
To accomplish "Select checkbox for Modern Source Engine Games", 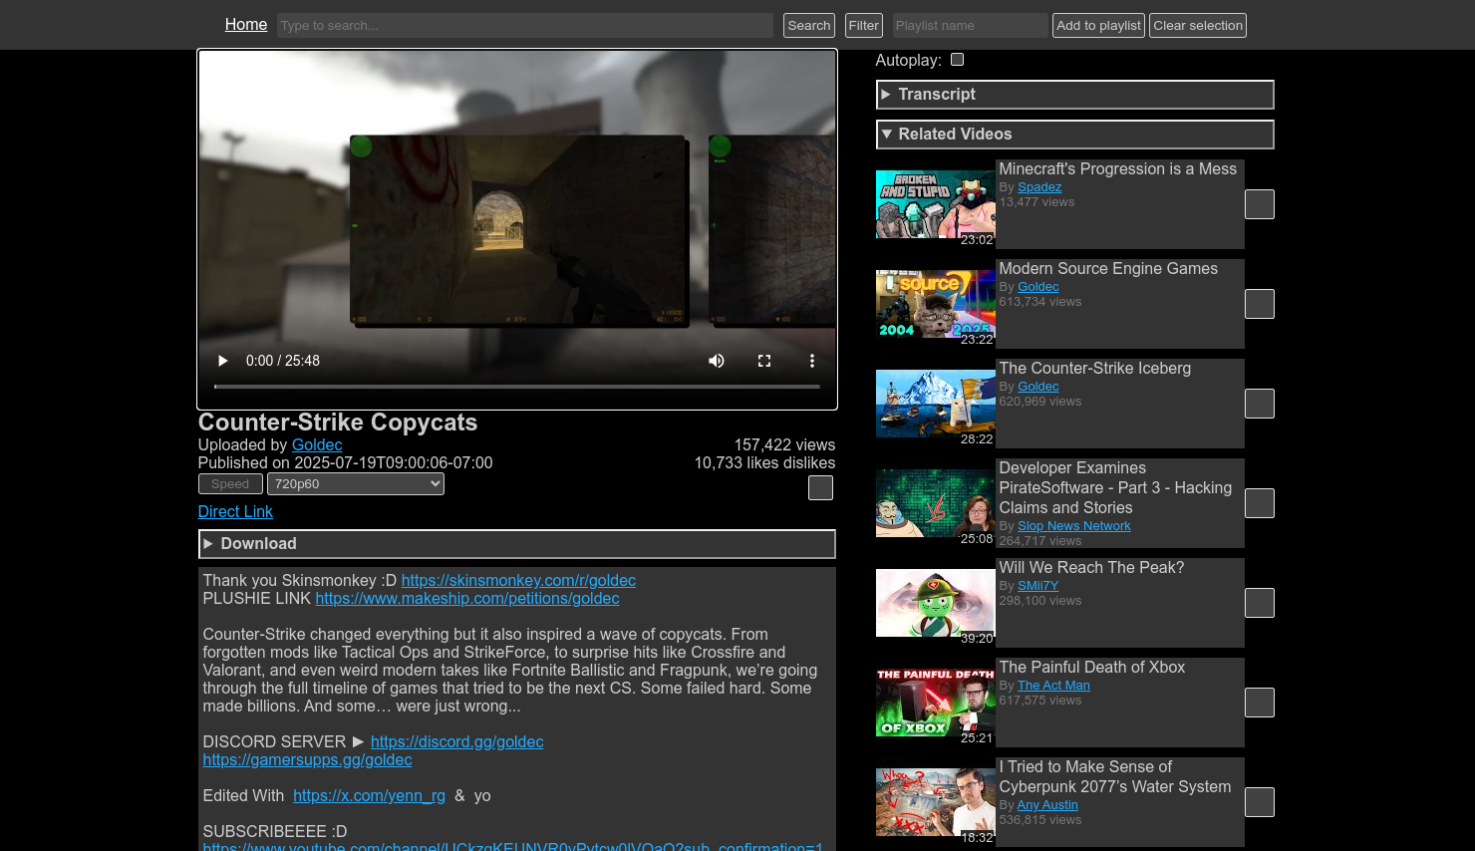I will pyautogui.click(x=1260, y=304).
